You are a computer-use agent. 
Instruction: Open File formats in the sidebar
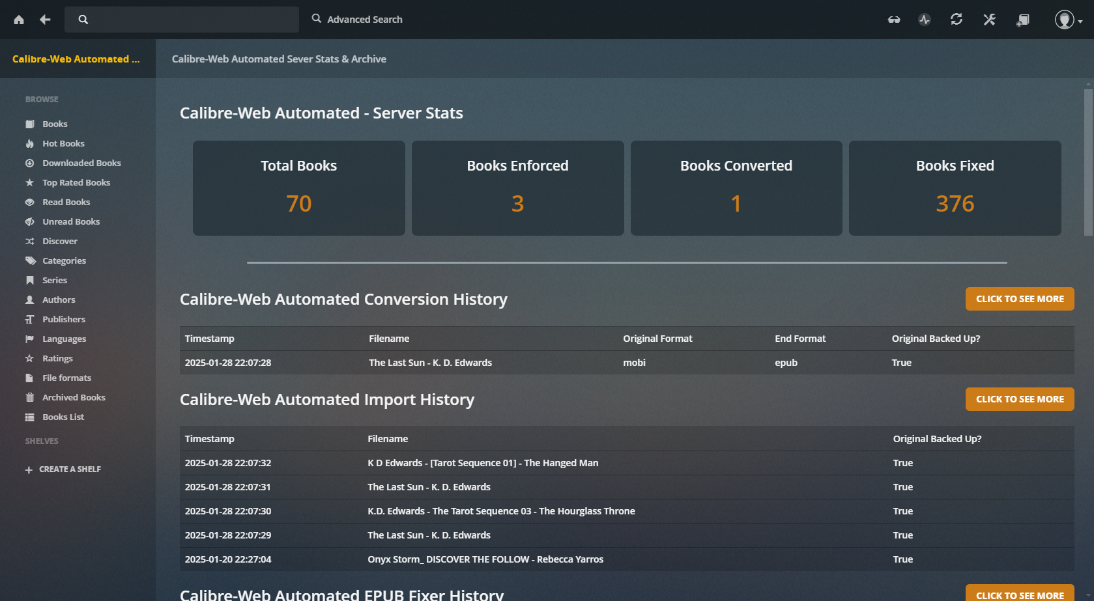pyautogui.click(x=66, y=378)
